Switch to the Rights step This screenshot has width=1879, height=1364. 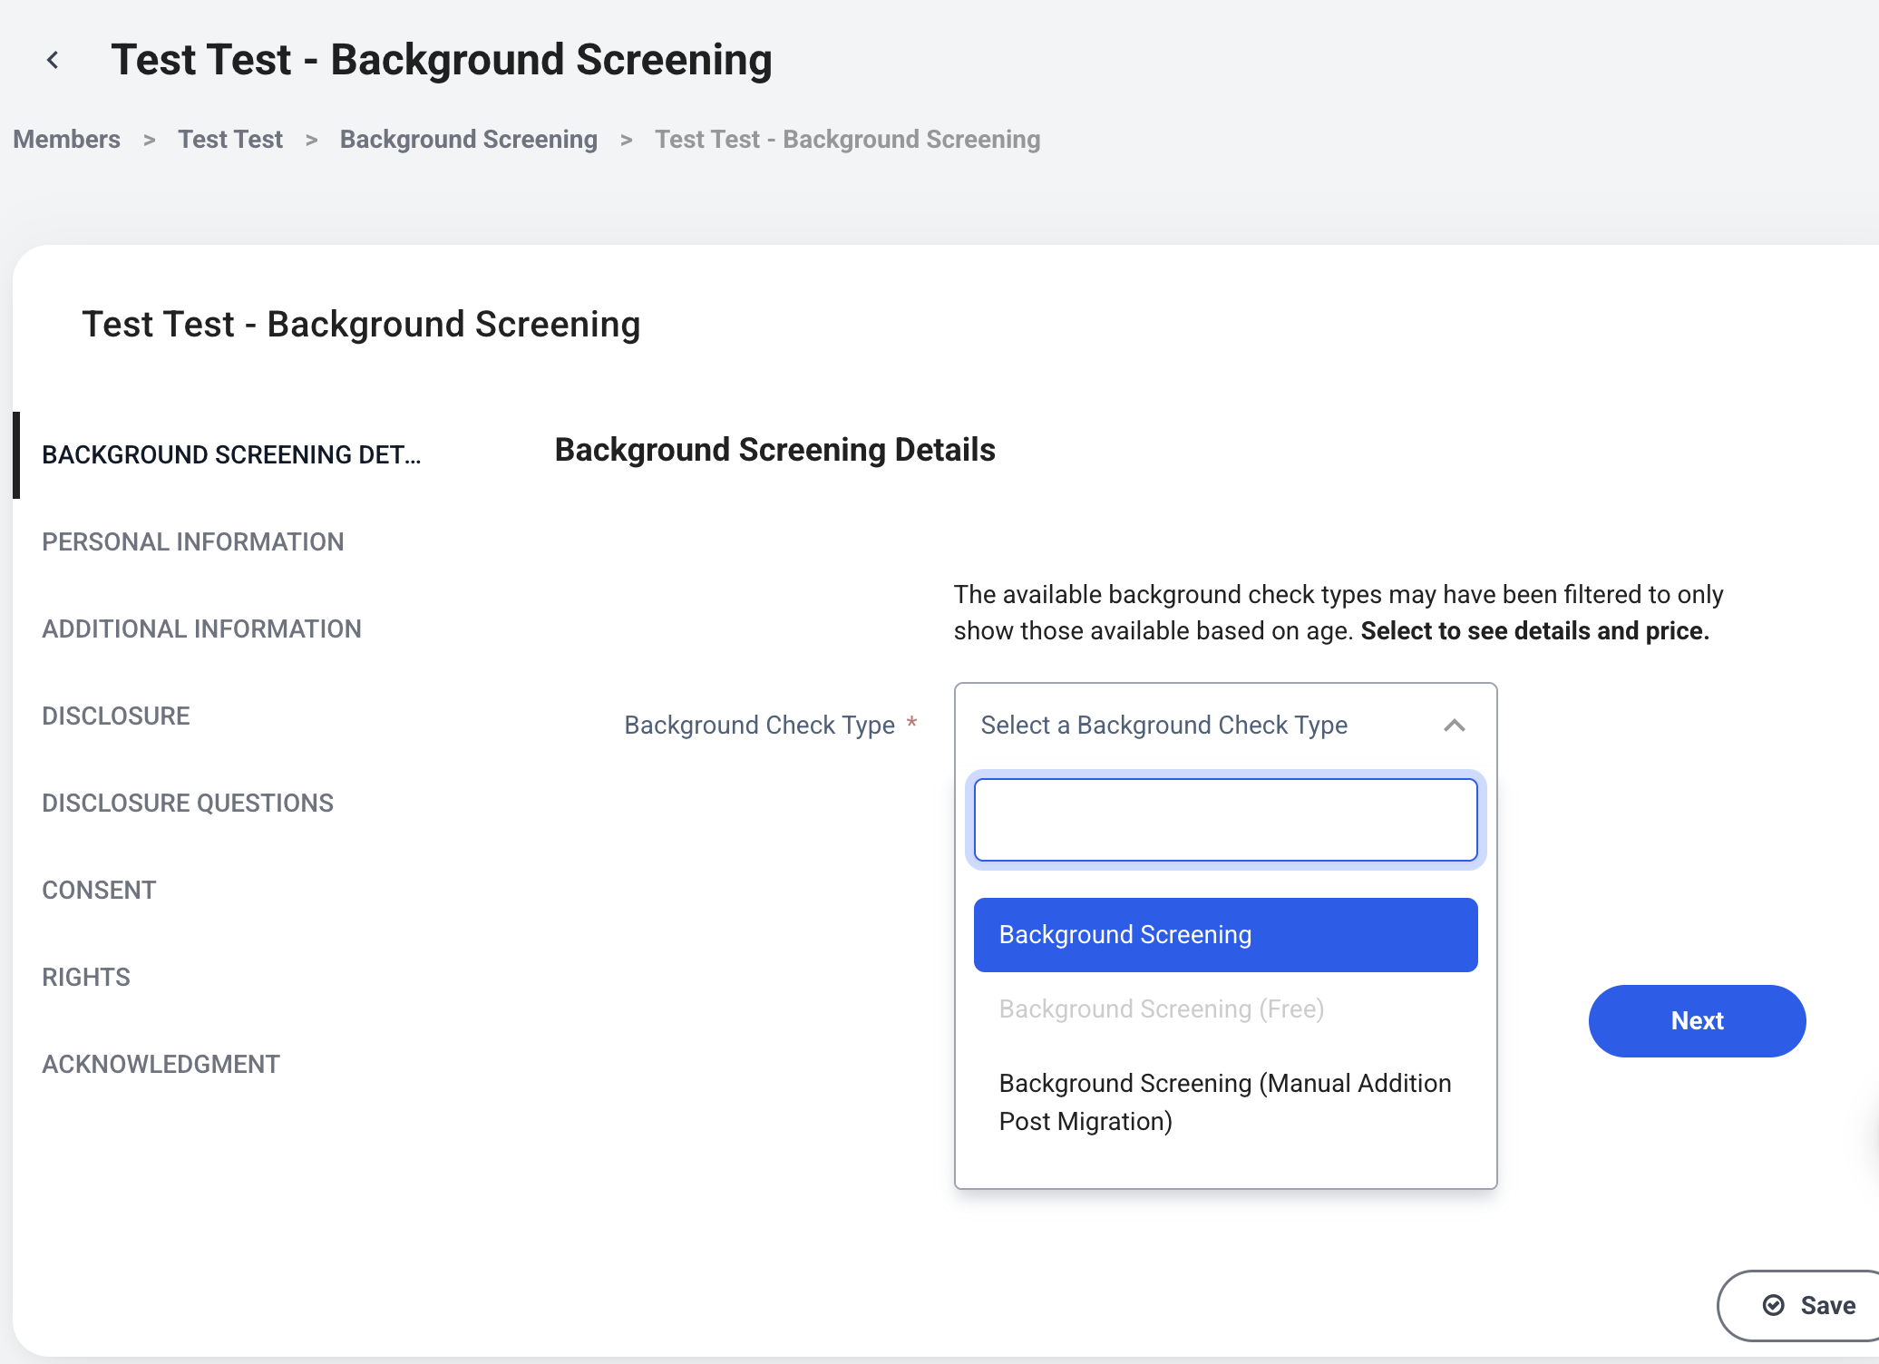pos(86,977)
